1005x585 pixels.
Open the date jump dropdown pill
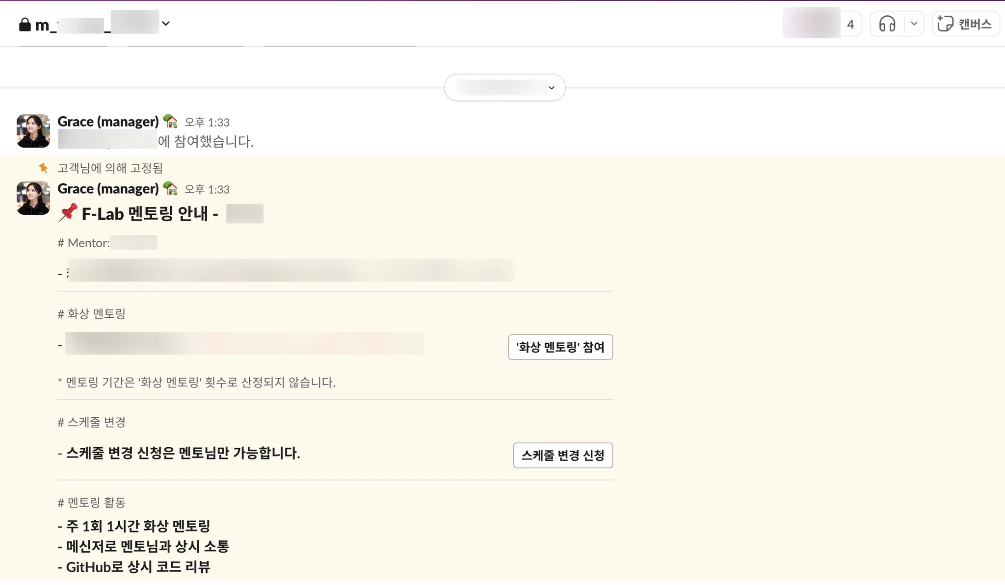tap(504, 88)
